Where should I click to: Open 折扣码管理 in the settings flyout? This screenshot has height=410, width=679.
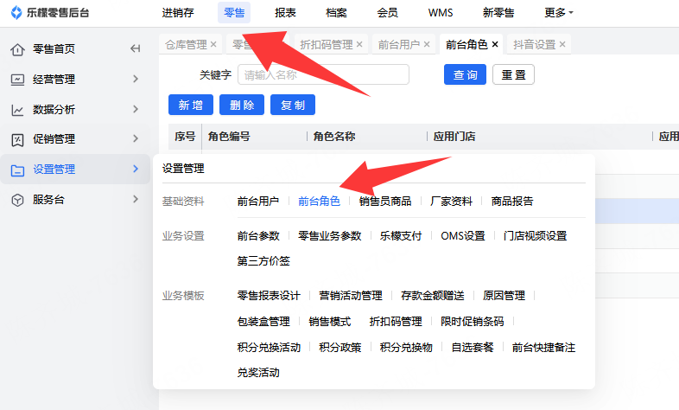396,322
